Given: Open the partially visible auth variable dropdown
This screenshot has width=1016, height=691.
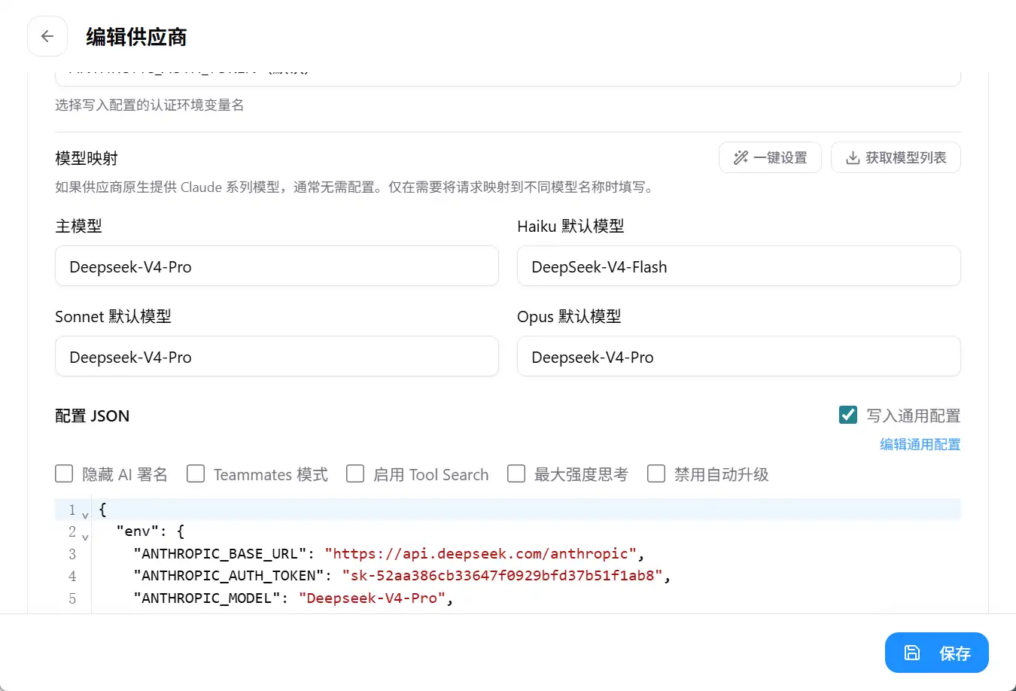Looking at the screenshot, I should tap(508, 78).
